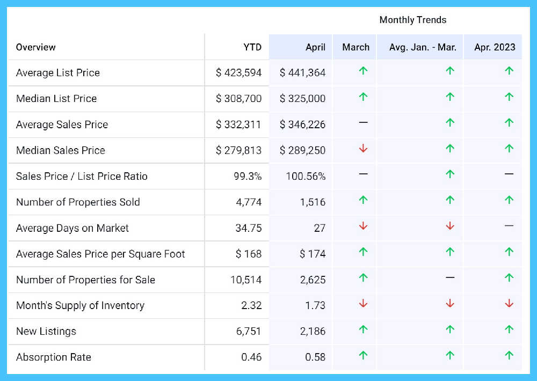Click Apr. 2023 red arrow for Month's Supply of Inventory

(509, 304)
